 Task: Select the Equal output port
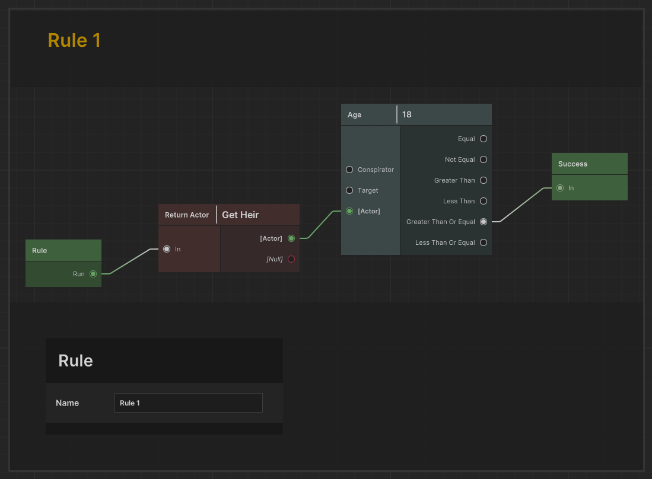click(484, 139)
